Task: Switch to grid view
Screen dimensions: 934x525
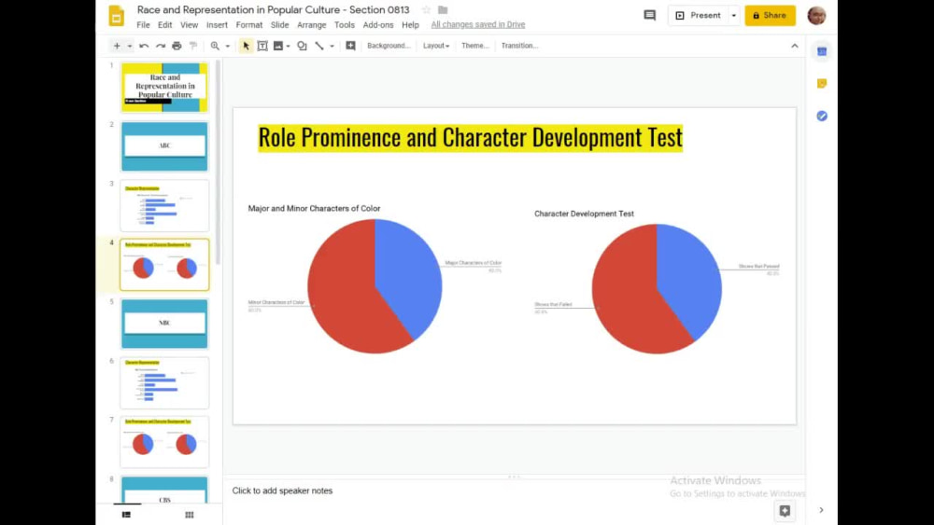Action: pos(190,515)
